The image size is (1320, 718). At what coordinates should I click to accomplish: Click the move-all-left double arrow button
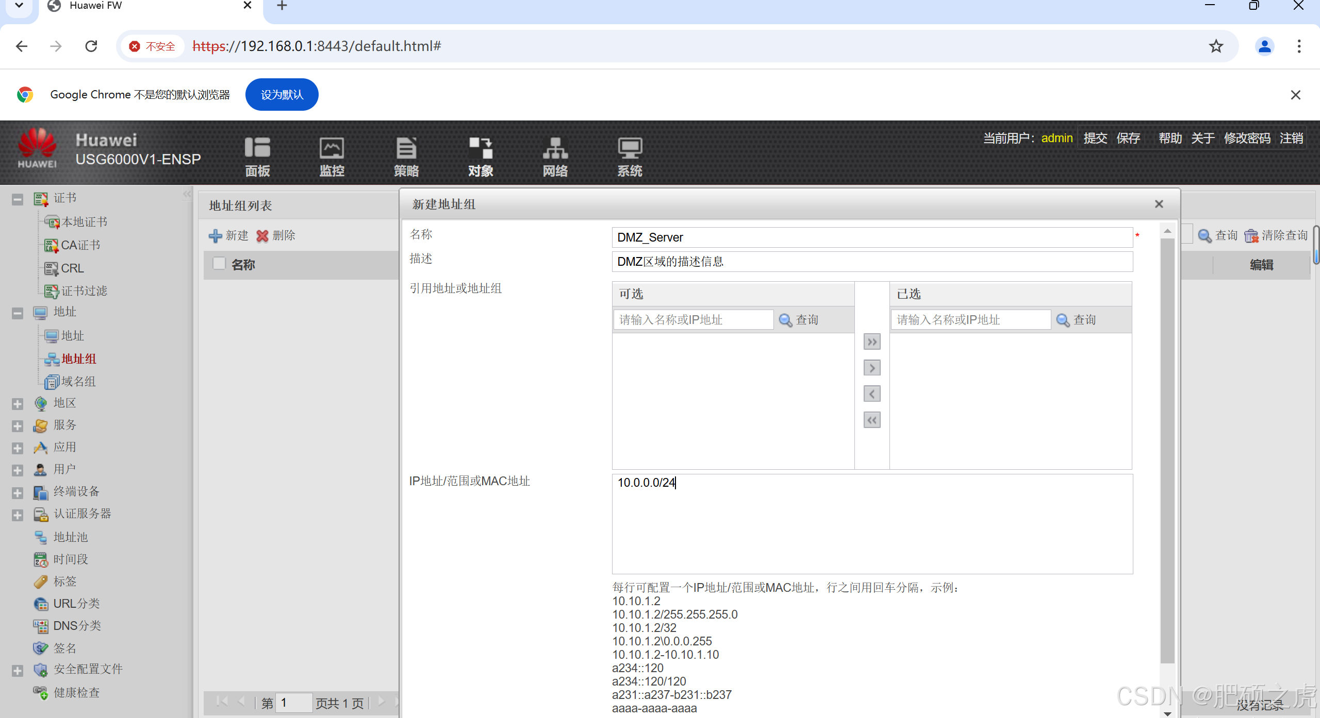click(871, 420)
